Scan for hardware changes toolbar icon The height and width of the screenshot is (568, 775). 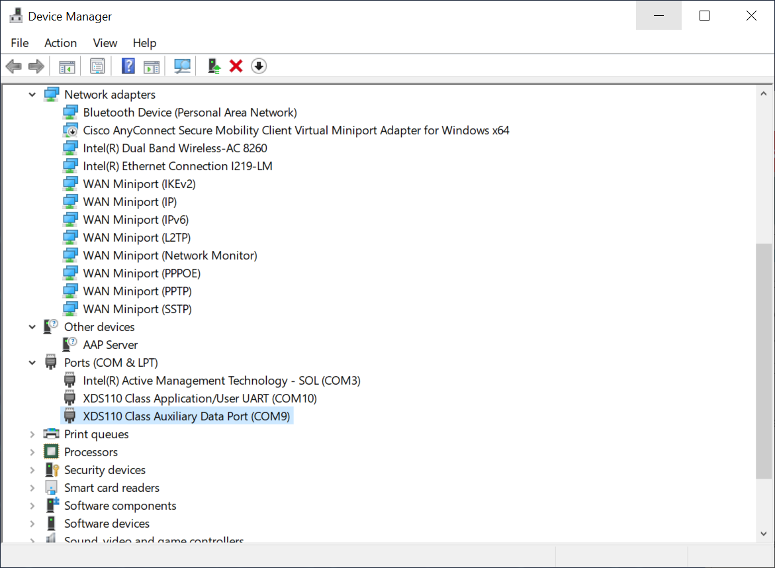[x=182, y=66]
